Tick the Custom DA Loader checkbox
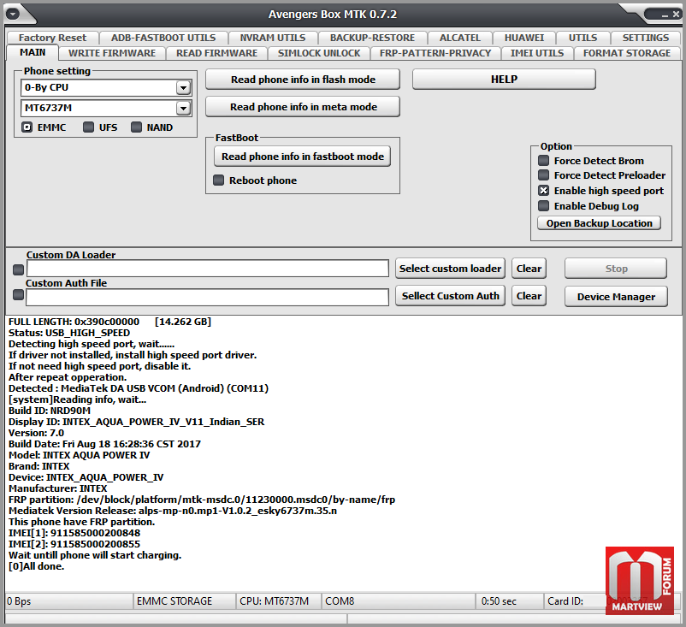Image resolution: width=686 pixels, height=627 pixels. 18,270
